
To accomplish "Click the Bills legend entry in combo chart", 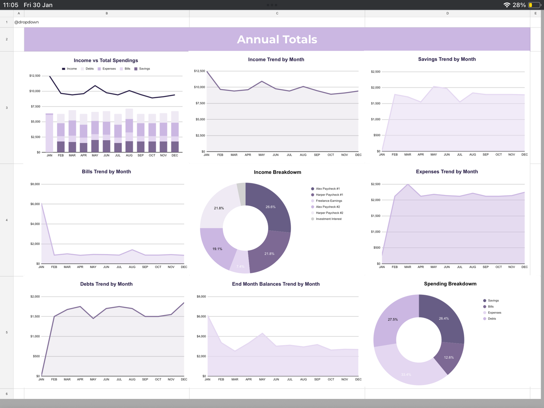I will (x=125, y=69).
